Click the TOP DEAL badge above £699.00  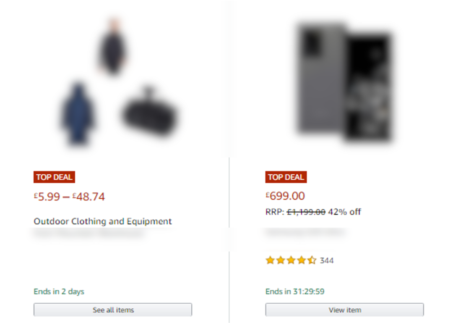(x=286, y=177)
